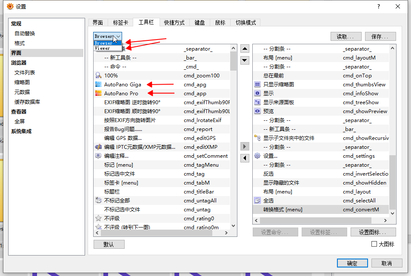Click the 只显示缩略图 grid icon
This screenshot has height=276, width=411.
point(257,84)
